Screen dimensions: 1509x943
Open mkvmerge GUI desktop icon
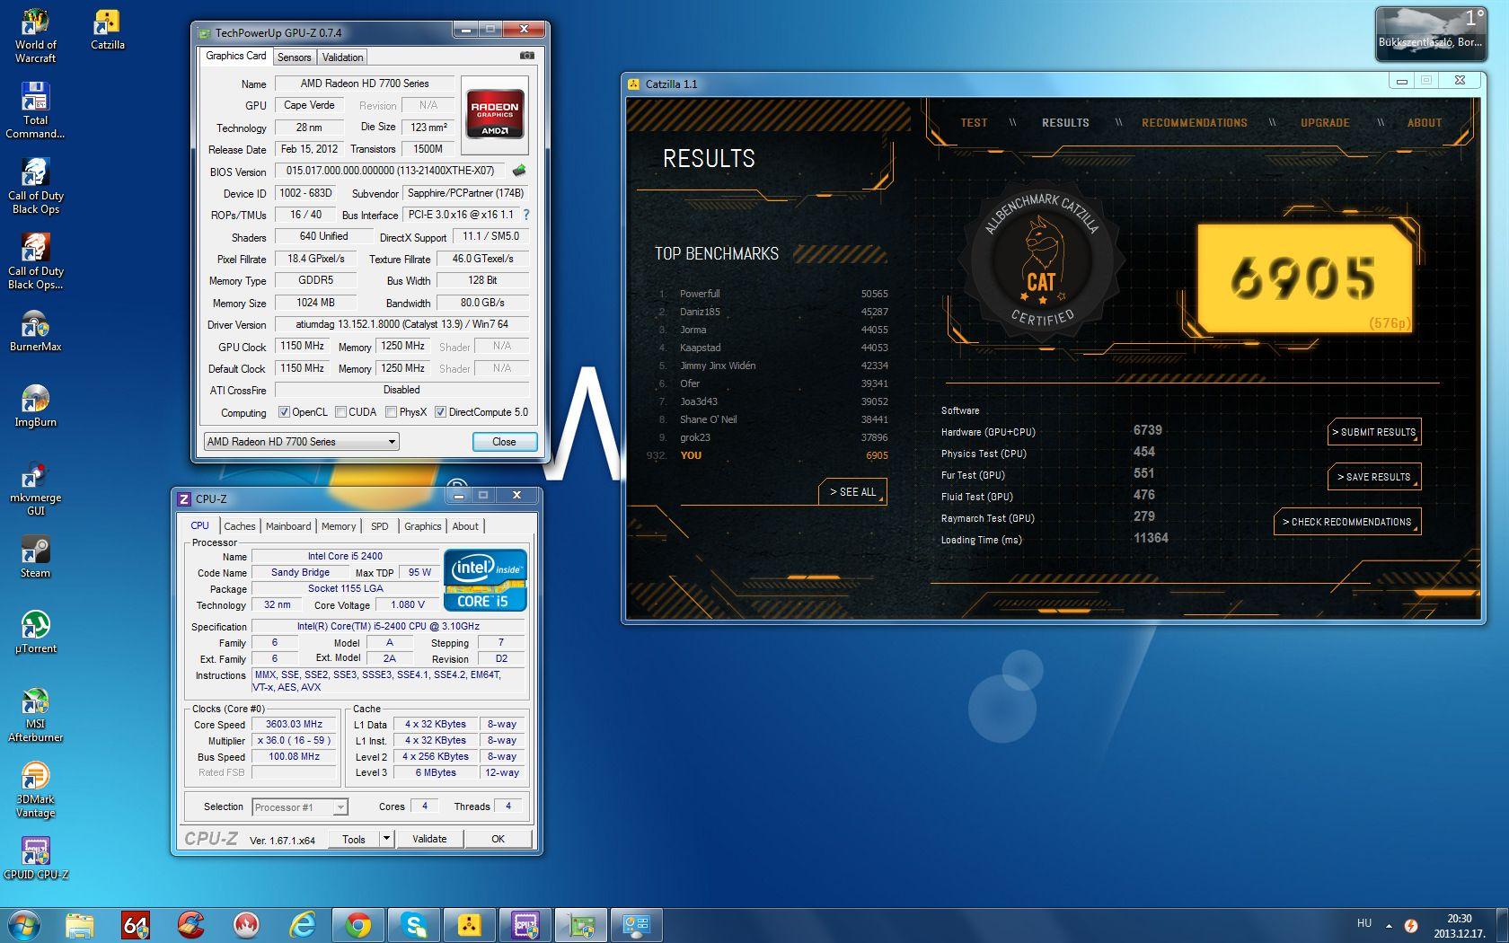35,489
